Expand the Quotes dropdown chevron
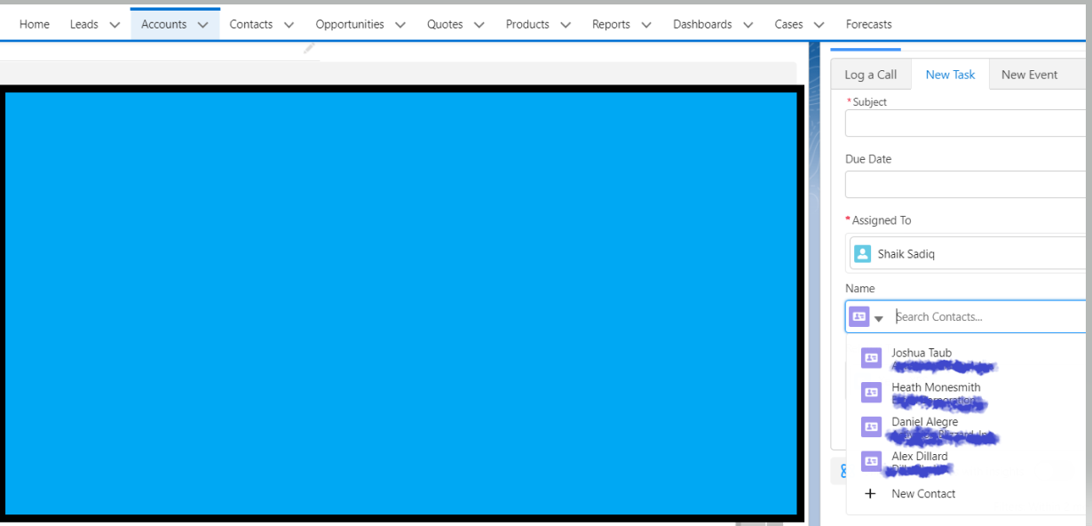 point(479,25)
